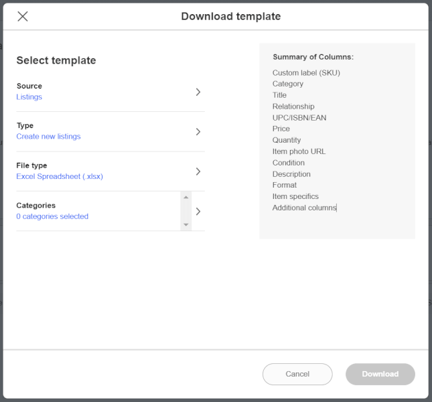Click the scroll up arrow in Categories
Screen dimensions: 432x402
[x=186, y=197]
